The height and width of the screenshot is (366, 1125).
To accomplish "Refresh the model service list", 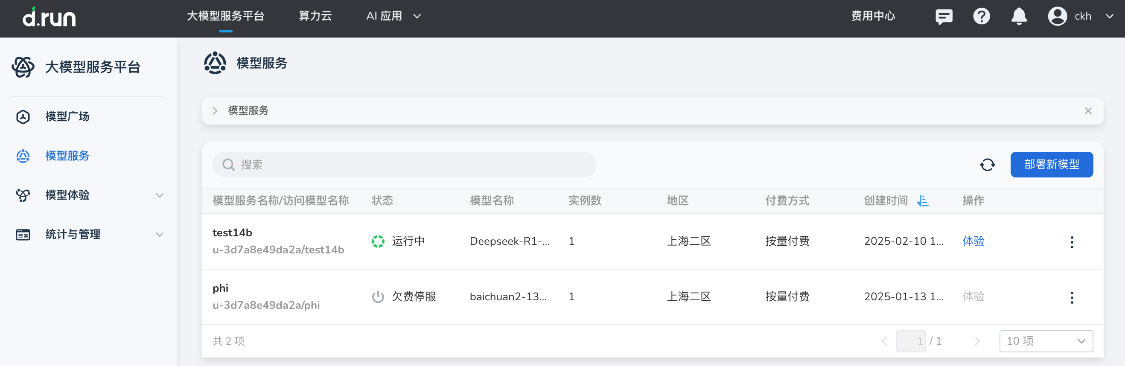I will coord(987,165).
